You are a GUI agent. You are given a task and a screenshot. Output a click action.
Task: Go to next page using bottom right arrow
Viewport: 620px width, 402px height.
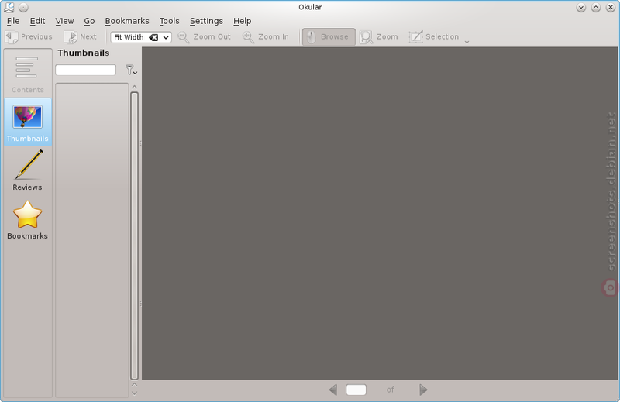pos(423,390)
